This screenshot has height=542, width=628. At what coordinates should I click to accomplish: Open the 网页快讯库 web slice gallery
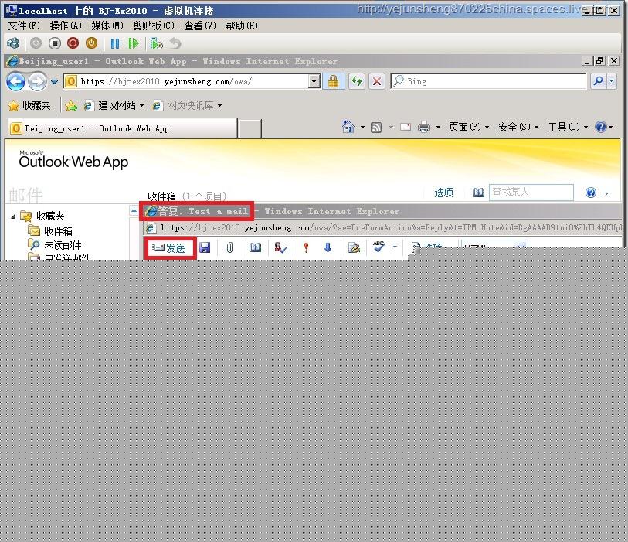pos(187,105)
